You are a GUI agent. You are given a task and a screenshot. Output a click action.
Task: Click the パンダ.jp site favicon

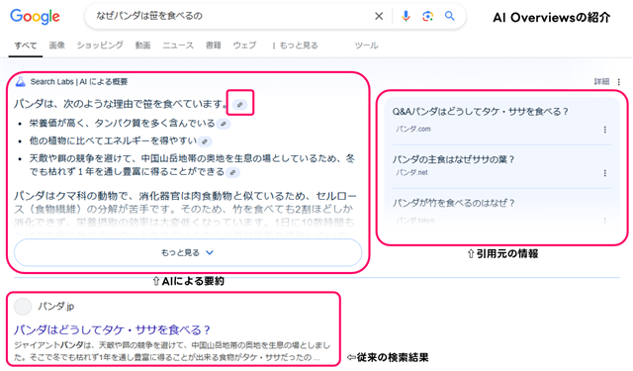point(23,307)
